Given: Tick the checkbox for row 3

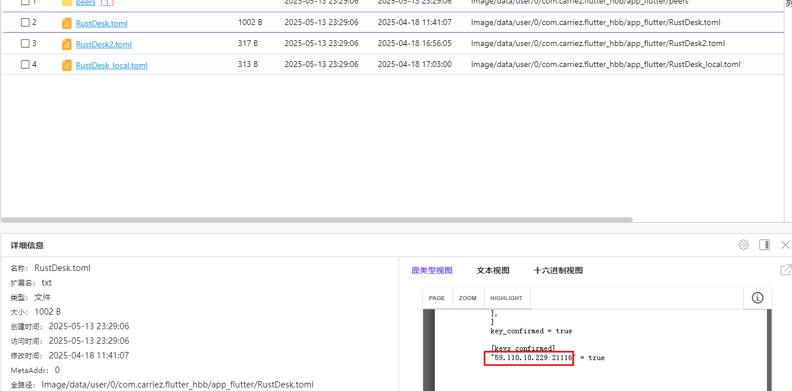Looking at the screenshot, I should [25, 44].
